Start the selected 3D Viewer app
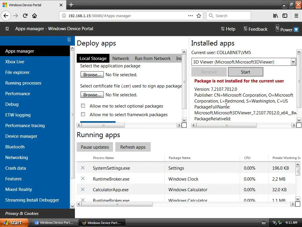Image resolution: width=302 pixels, height=227 pixels. tap(246, 72)
